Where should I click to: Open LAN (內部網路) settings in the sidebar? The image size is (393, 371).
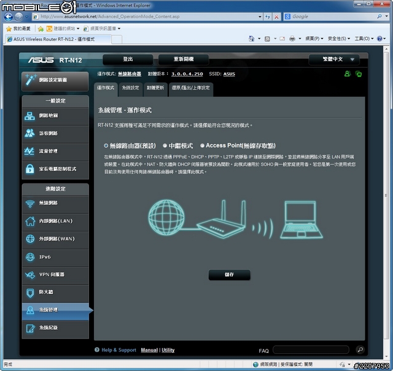click(55, 221)
